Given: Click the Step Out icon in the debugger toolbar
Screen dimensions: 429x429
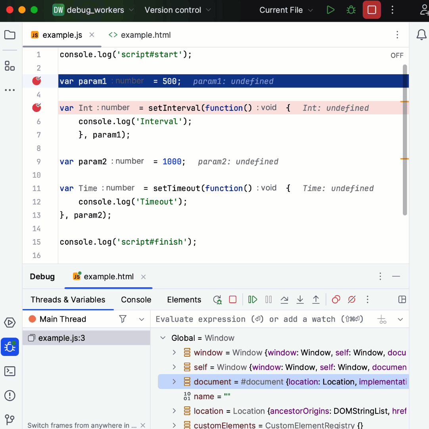Looking at the screenshot, I should tap(316, 300).
